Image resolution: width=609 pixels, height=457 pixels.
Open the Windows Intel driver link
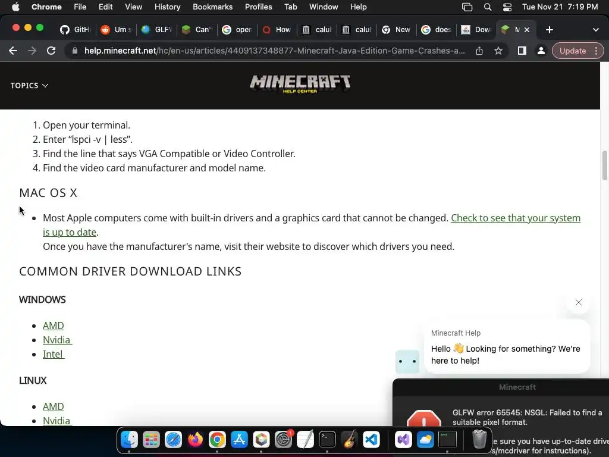pos(53,355)
